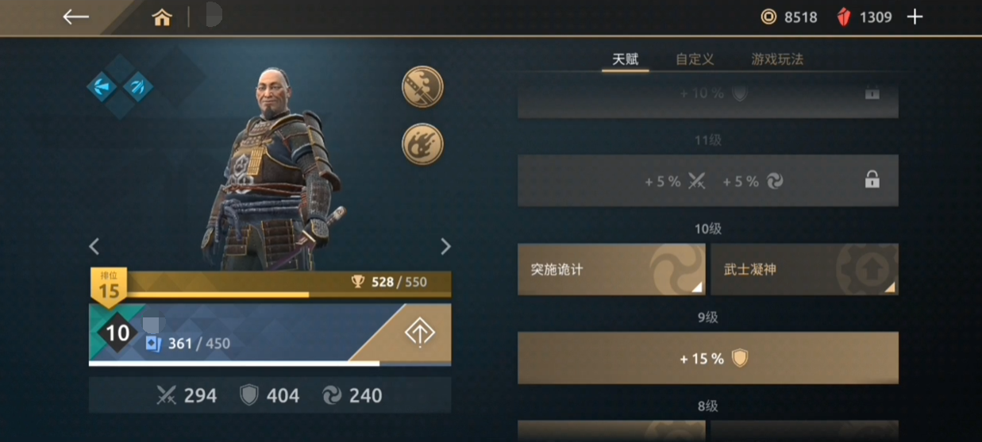Click the plus icon to add gems
The width and height of the screenshot is (982, 442).
click(915, 17)
